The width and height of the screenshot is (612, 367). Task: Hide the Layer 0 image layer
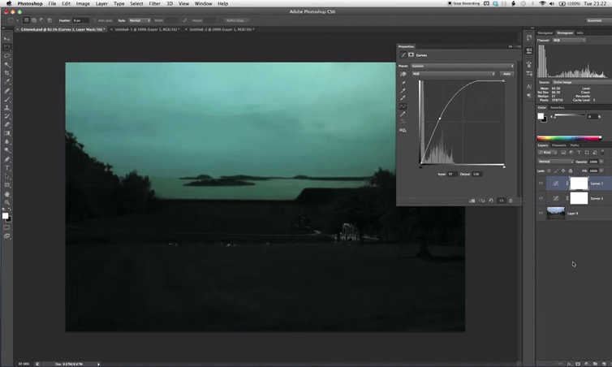[x=541, y=213]
